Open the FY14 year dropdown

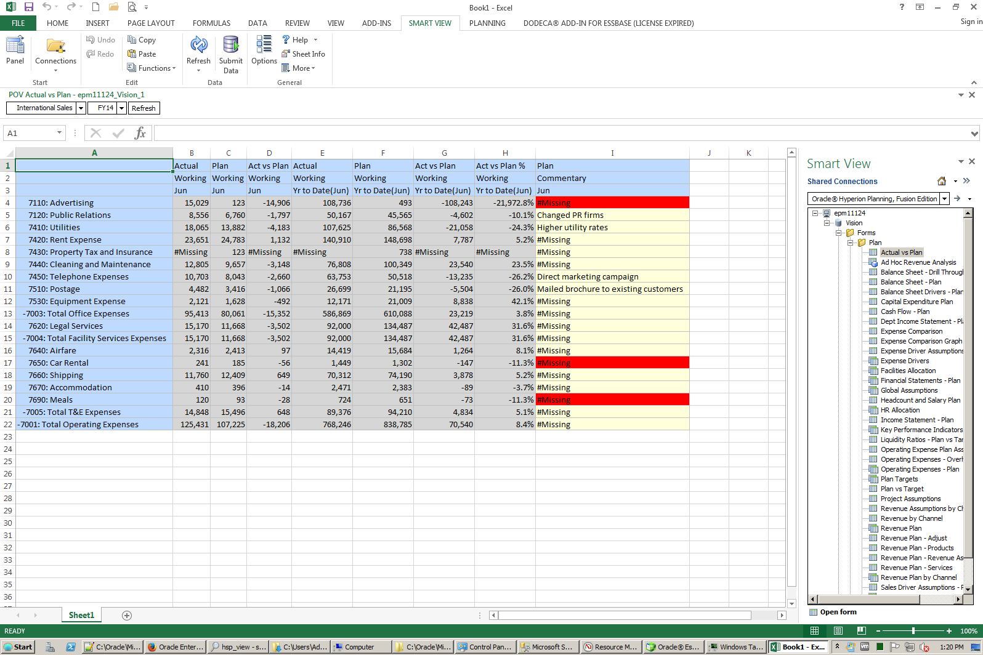122,108
